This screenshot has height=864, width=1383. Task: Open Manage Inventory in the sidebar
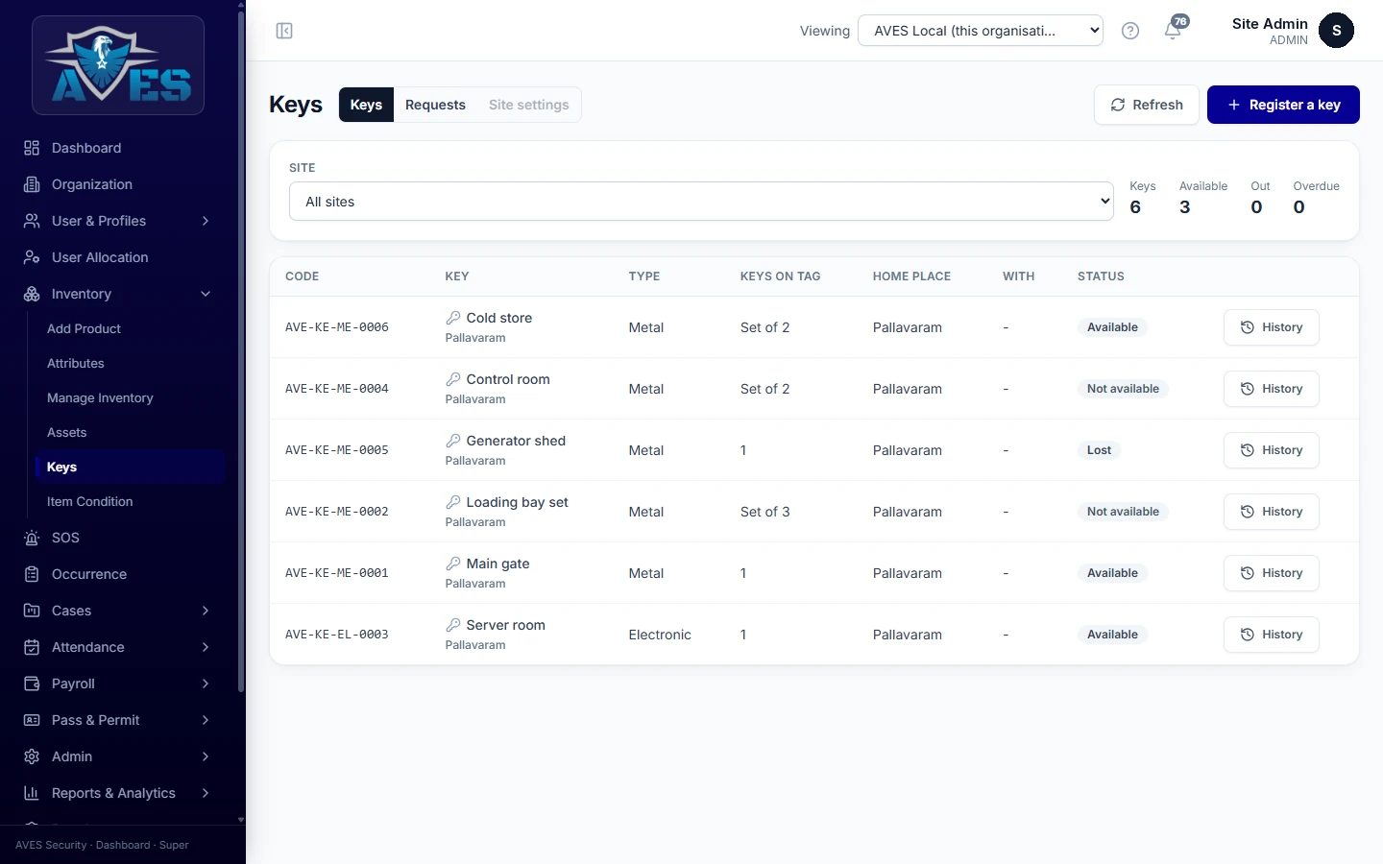point(100,397)
